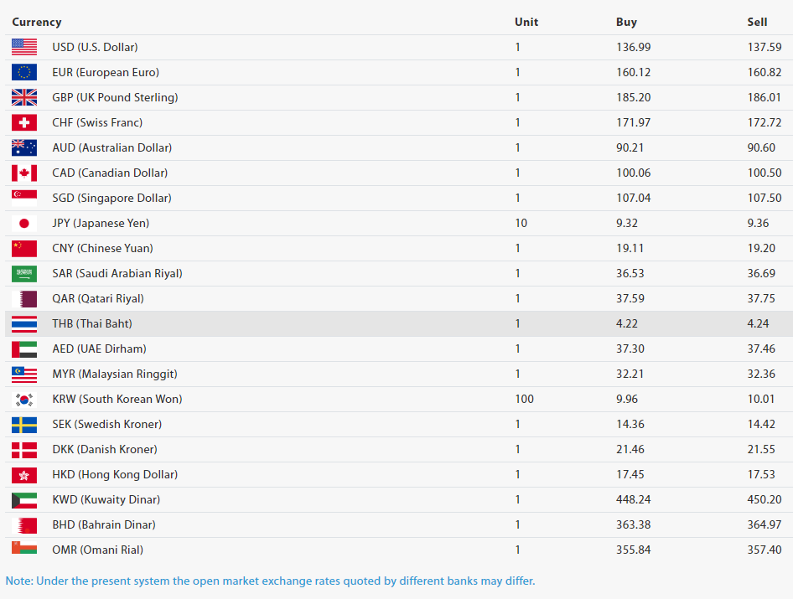This screenshot has width=793, height=599.
Task: Click the Canadian flag icon
Action: tap(24, 173)
